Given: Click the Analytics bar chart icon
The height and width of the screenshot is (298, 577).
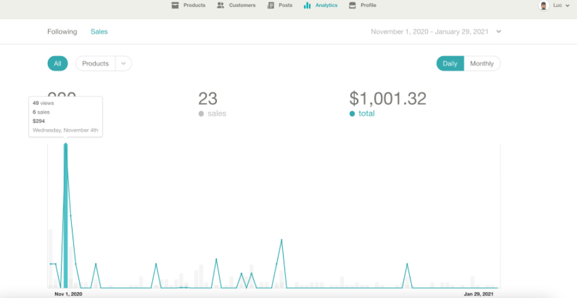Looking at the screenshot, I should click(x=307, y=6).
